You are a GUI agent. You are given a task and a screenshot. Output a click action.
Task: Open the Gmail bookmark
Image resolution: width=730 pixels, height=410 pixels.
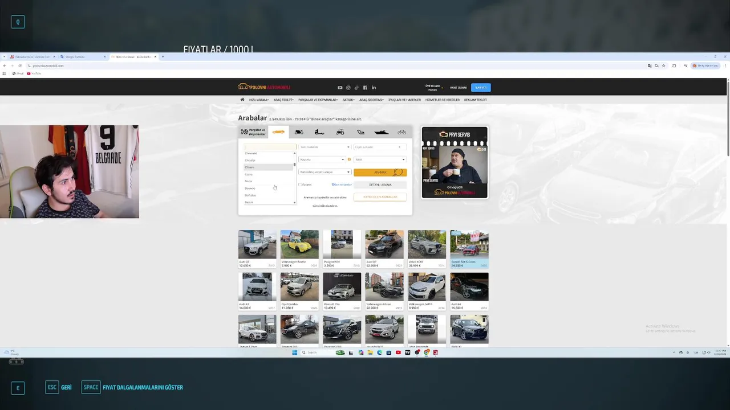[x=18, y=73]
